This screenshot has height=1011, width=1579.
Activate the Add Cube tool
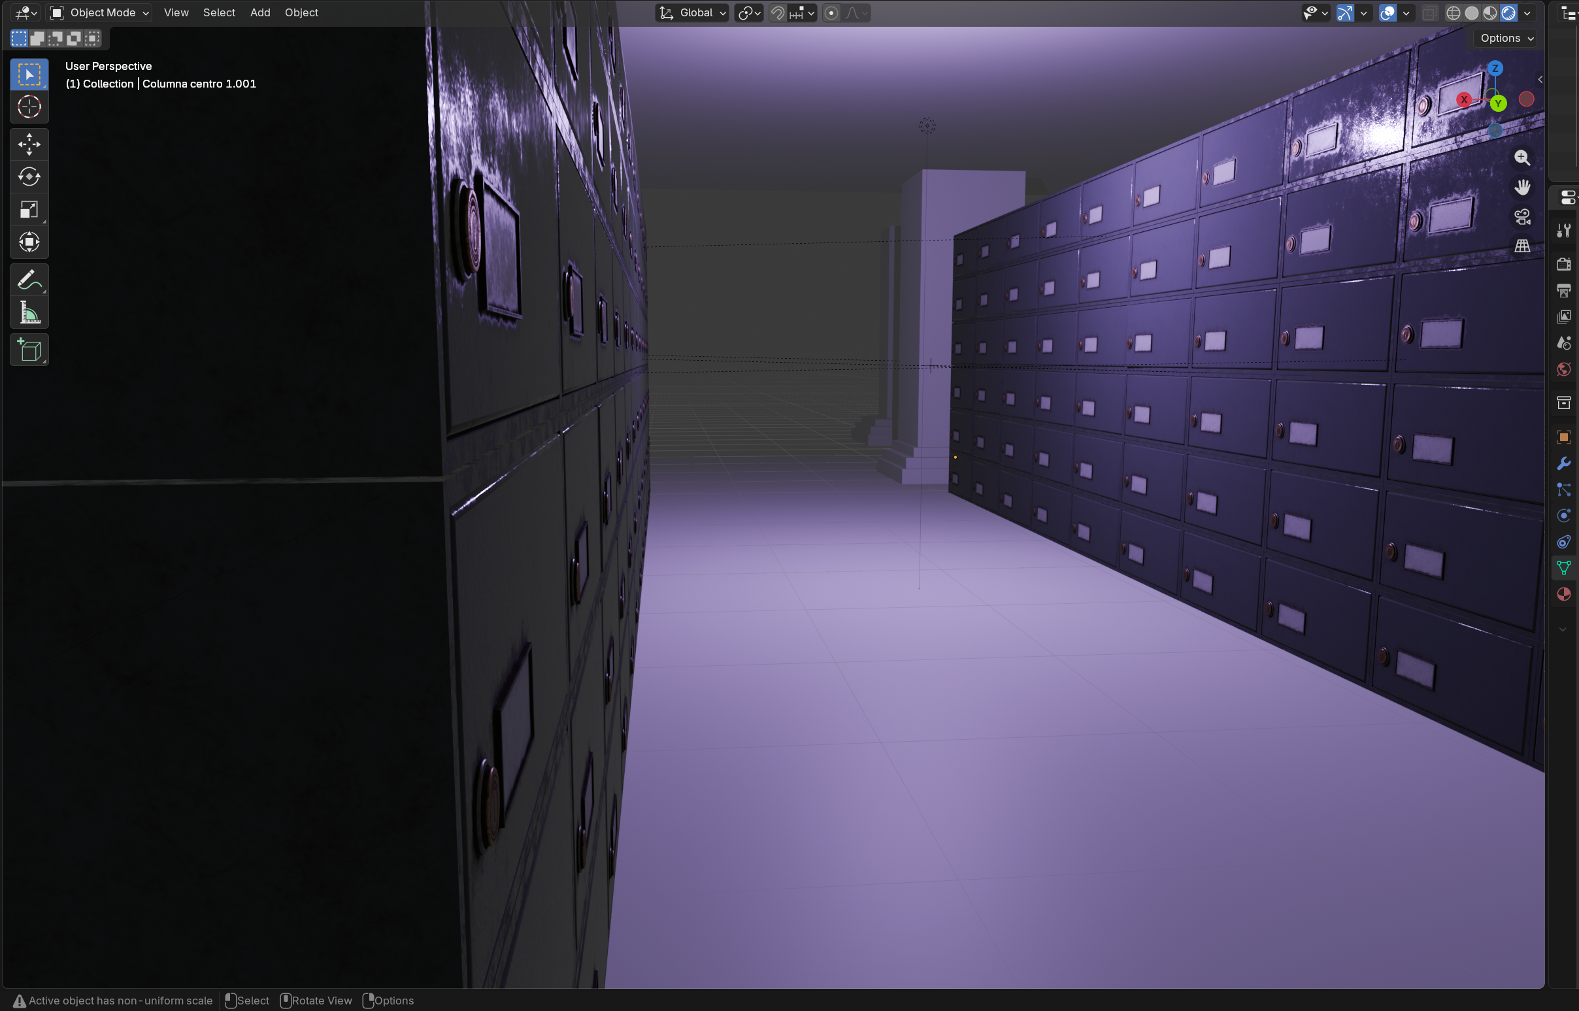pyautogui.click(x=29, y=350)
